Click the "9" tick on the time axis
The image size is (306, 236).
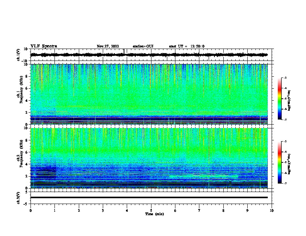[x=247, y=211]
